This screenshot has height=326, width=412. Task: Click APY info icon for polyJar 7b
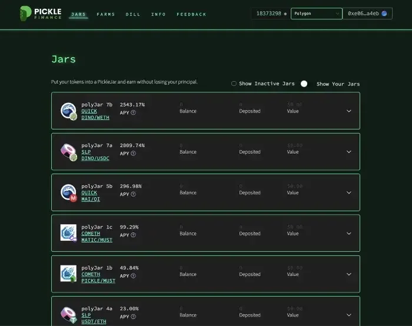133,113
